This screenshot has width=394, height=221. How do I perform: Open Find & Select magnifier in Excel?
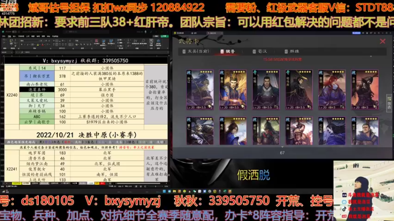pyautogui.click(x=143, y=42)
